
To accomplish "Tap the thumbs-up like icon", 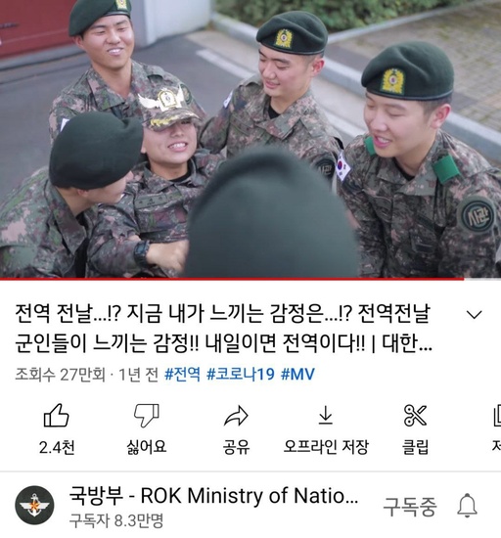I will click(57, 415).
